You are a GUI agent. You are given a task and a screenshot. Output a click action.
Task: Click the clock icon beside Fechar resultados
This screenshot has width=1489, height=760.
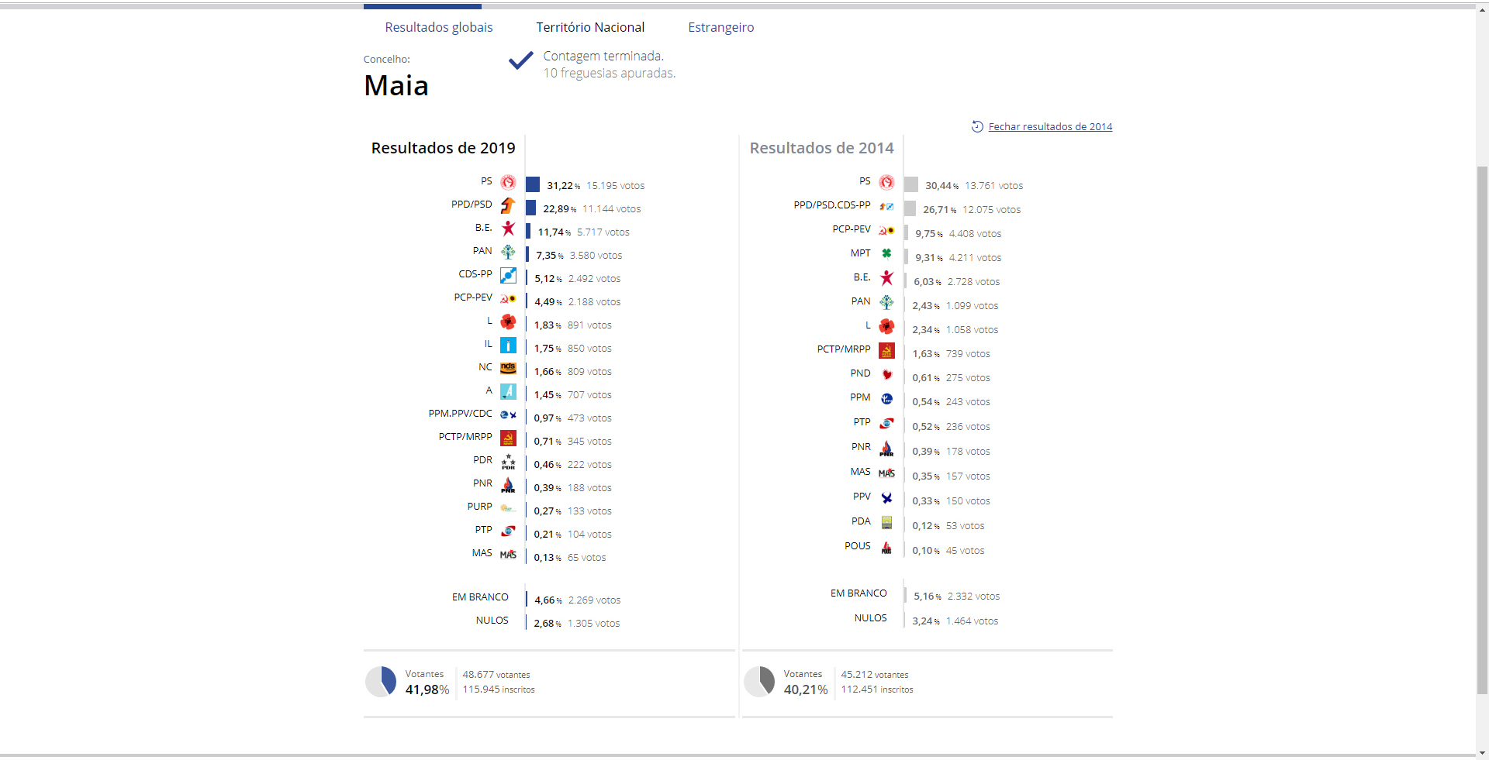pyautogui.click(x=977, y=126)
